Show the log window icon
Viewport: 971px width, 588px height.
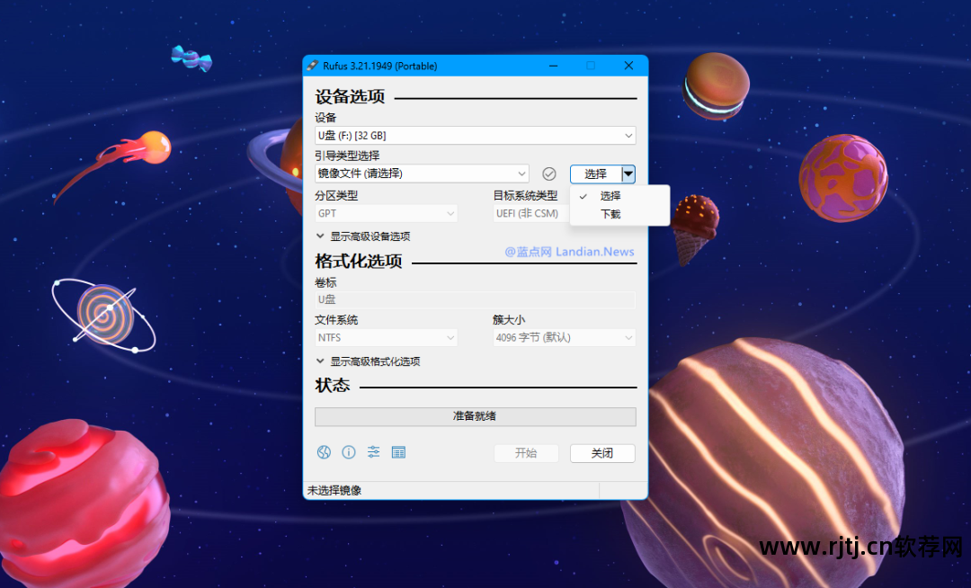tap(398, 452)
